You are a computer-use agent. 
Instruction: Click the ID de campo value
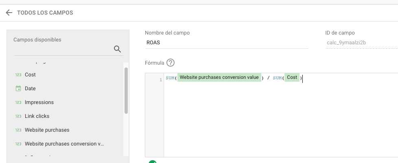pos(346,43)
